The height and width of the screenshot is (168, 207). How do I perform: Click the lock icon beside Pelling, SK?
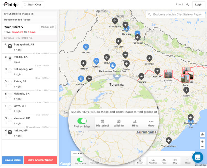point(10,58)
